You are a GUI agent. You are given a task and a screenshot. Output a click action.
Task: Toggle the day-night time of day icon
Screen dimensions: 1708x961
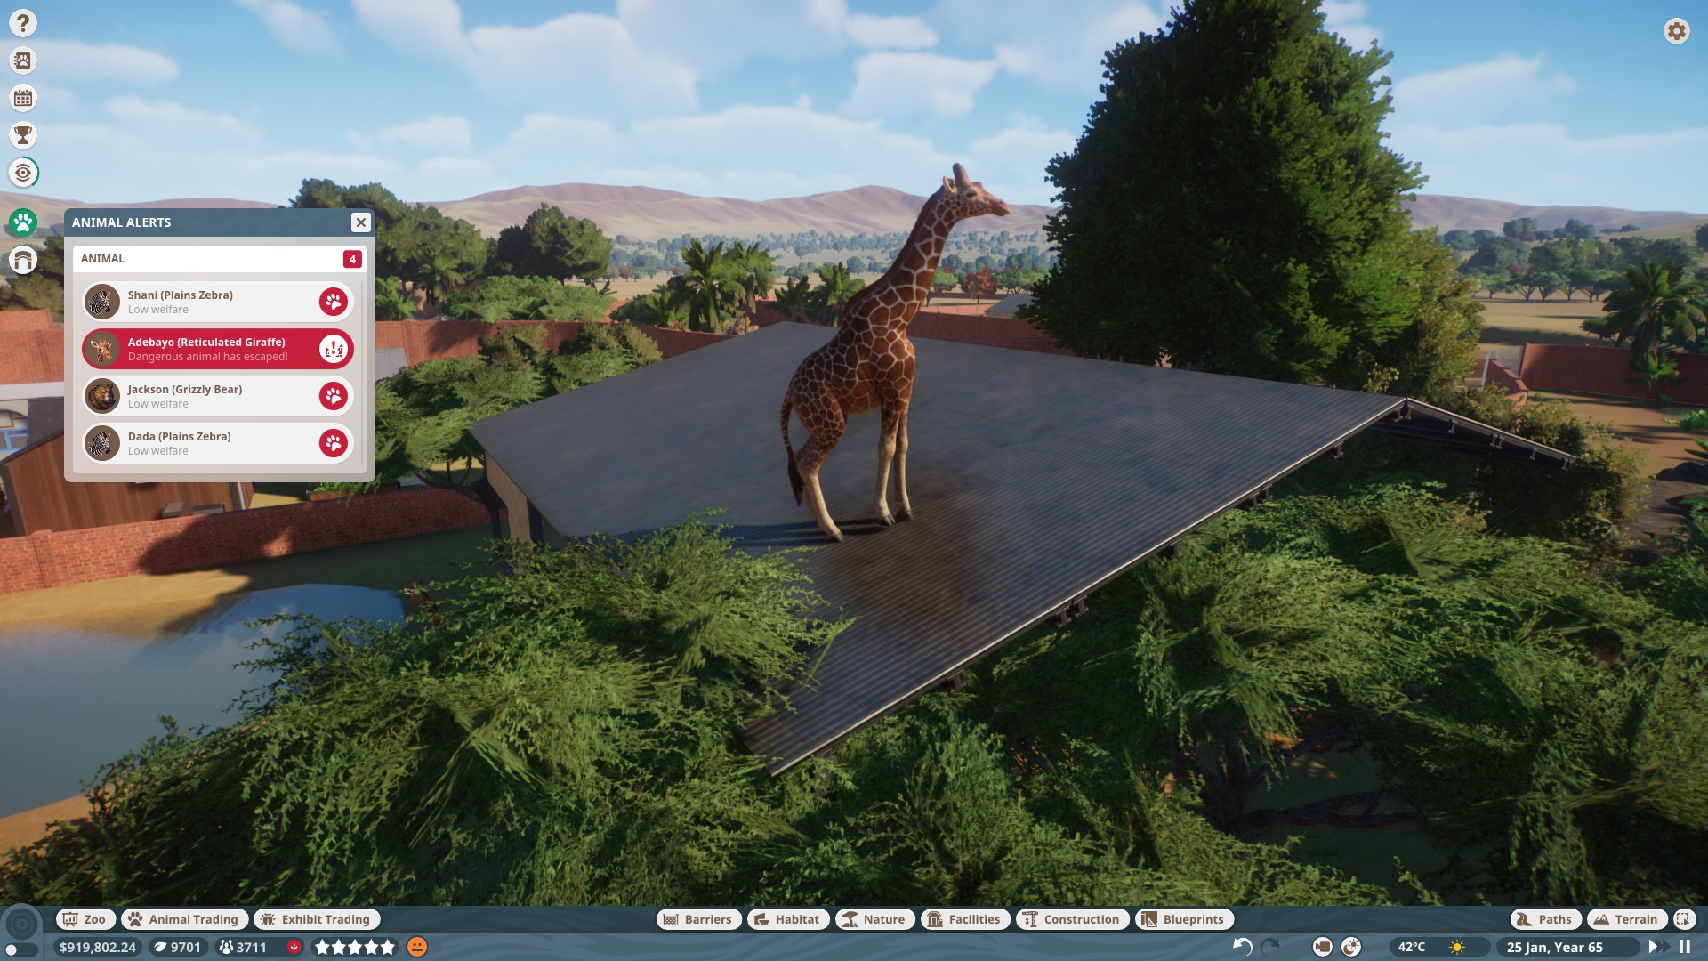coord(1351,947)
